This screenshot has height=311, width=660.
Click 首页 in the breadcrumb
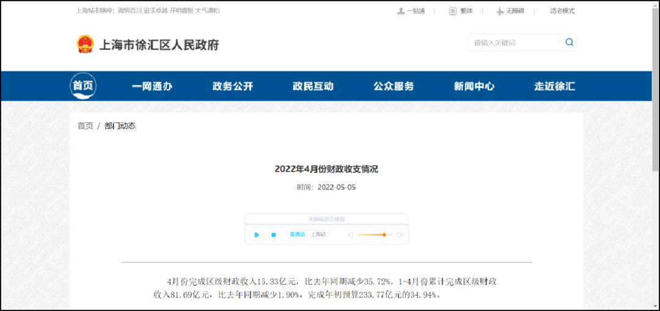86,126
